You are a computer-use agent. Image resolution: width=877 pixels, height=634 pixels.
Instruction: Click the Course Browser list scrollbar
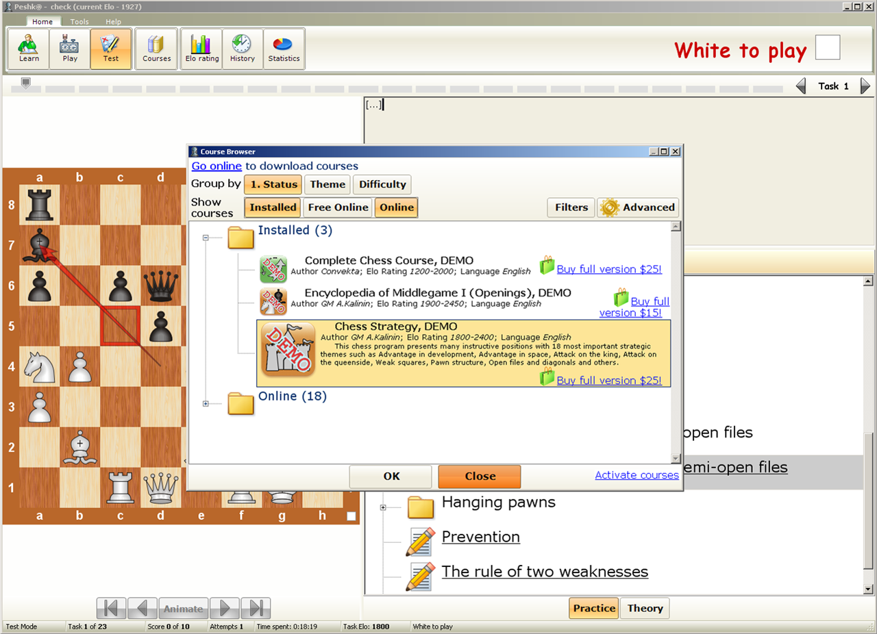[676, 342]
